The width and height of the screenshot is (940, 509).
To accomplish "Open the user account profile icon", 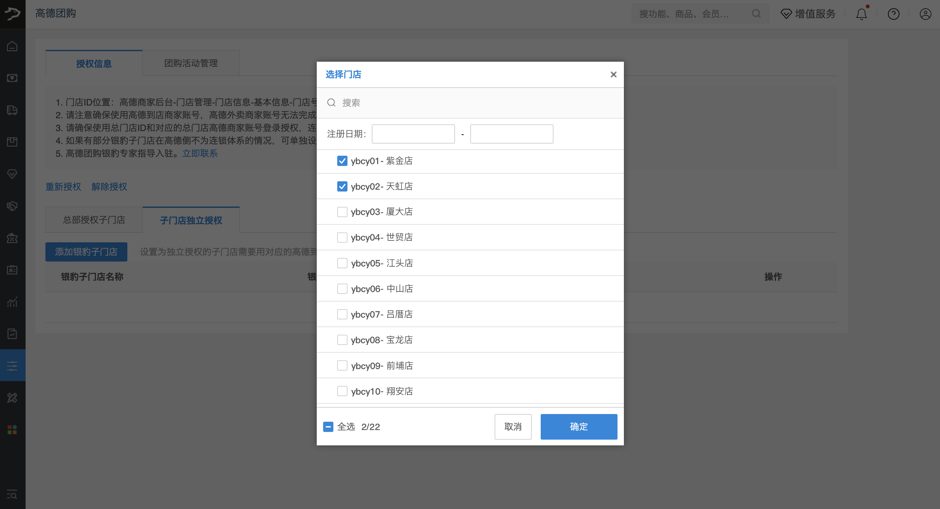I will point(925,14).
